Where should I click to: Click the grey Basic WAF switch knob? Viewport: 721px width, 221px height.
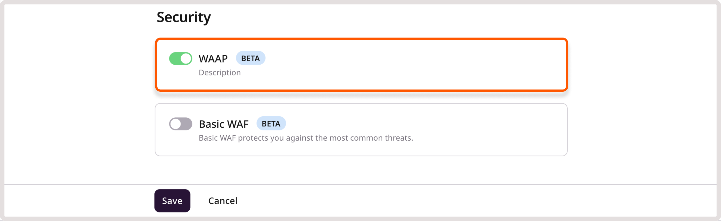coord(176,124)
